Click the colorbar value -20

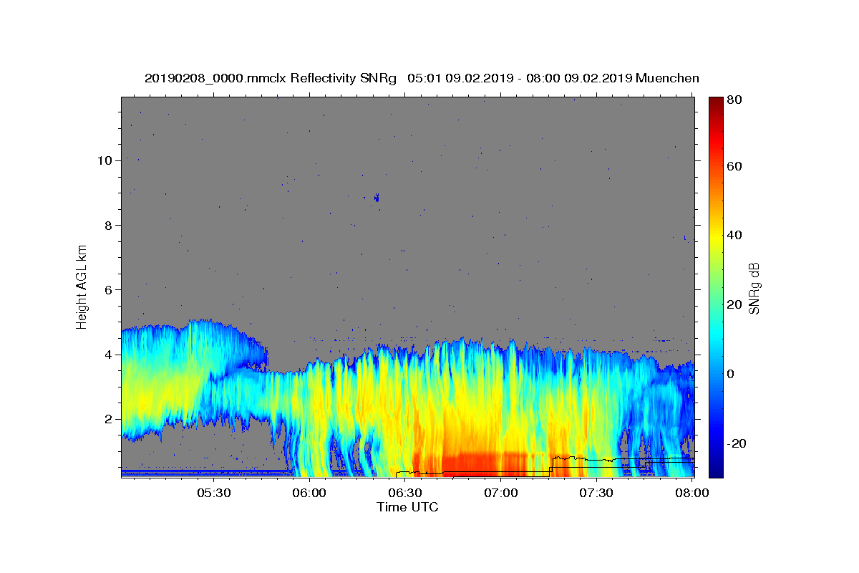(735, 443)
